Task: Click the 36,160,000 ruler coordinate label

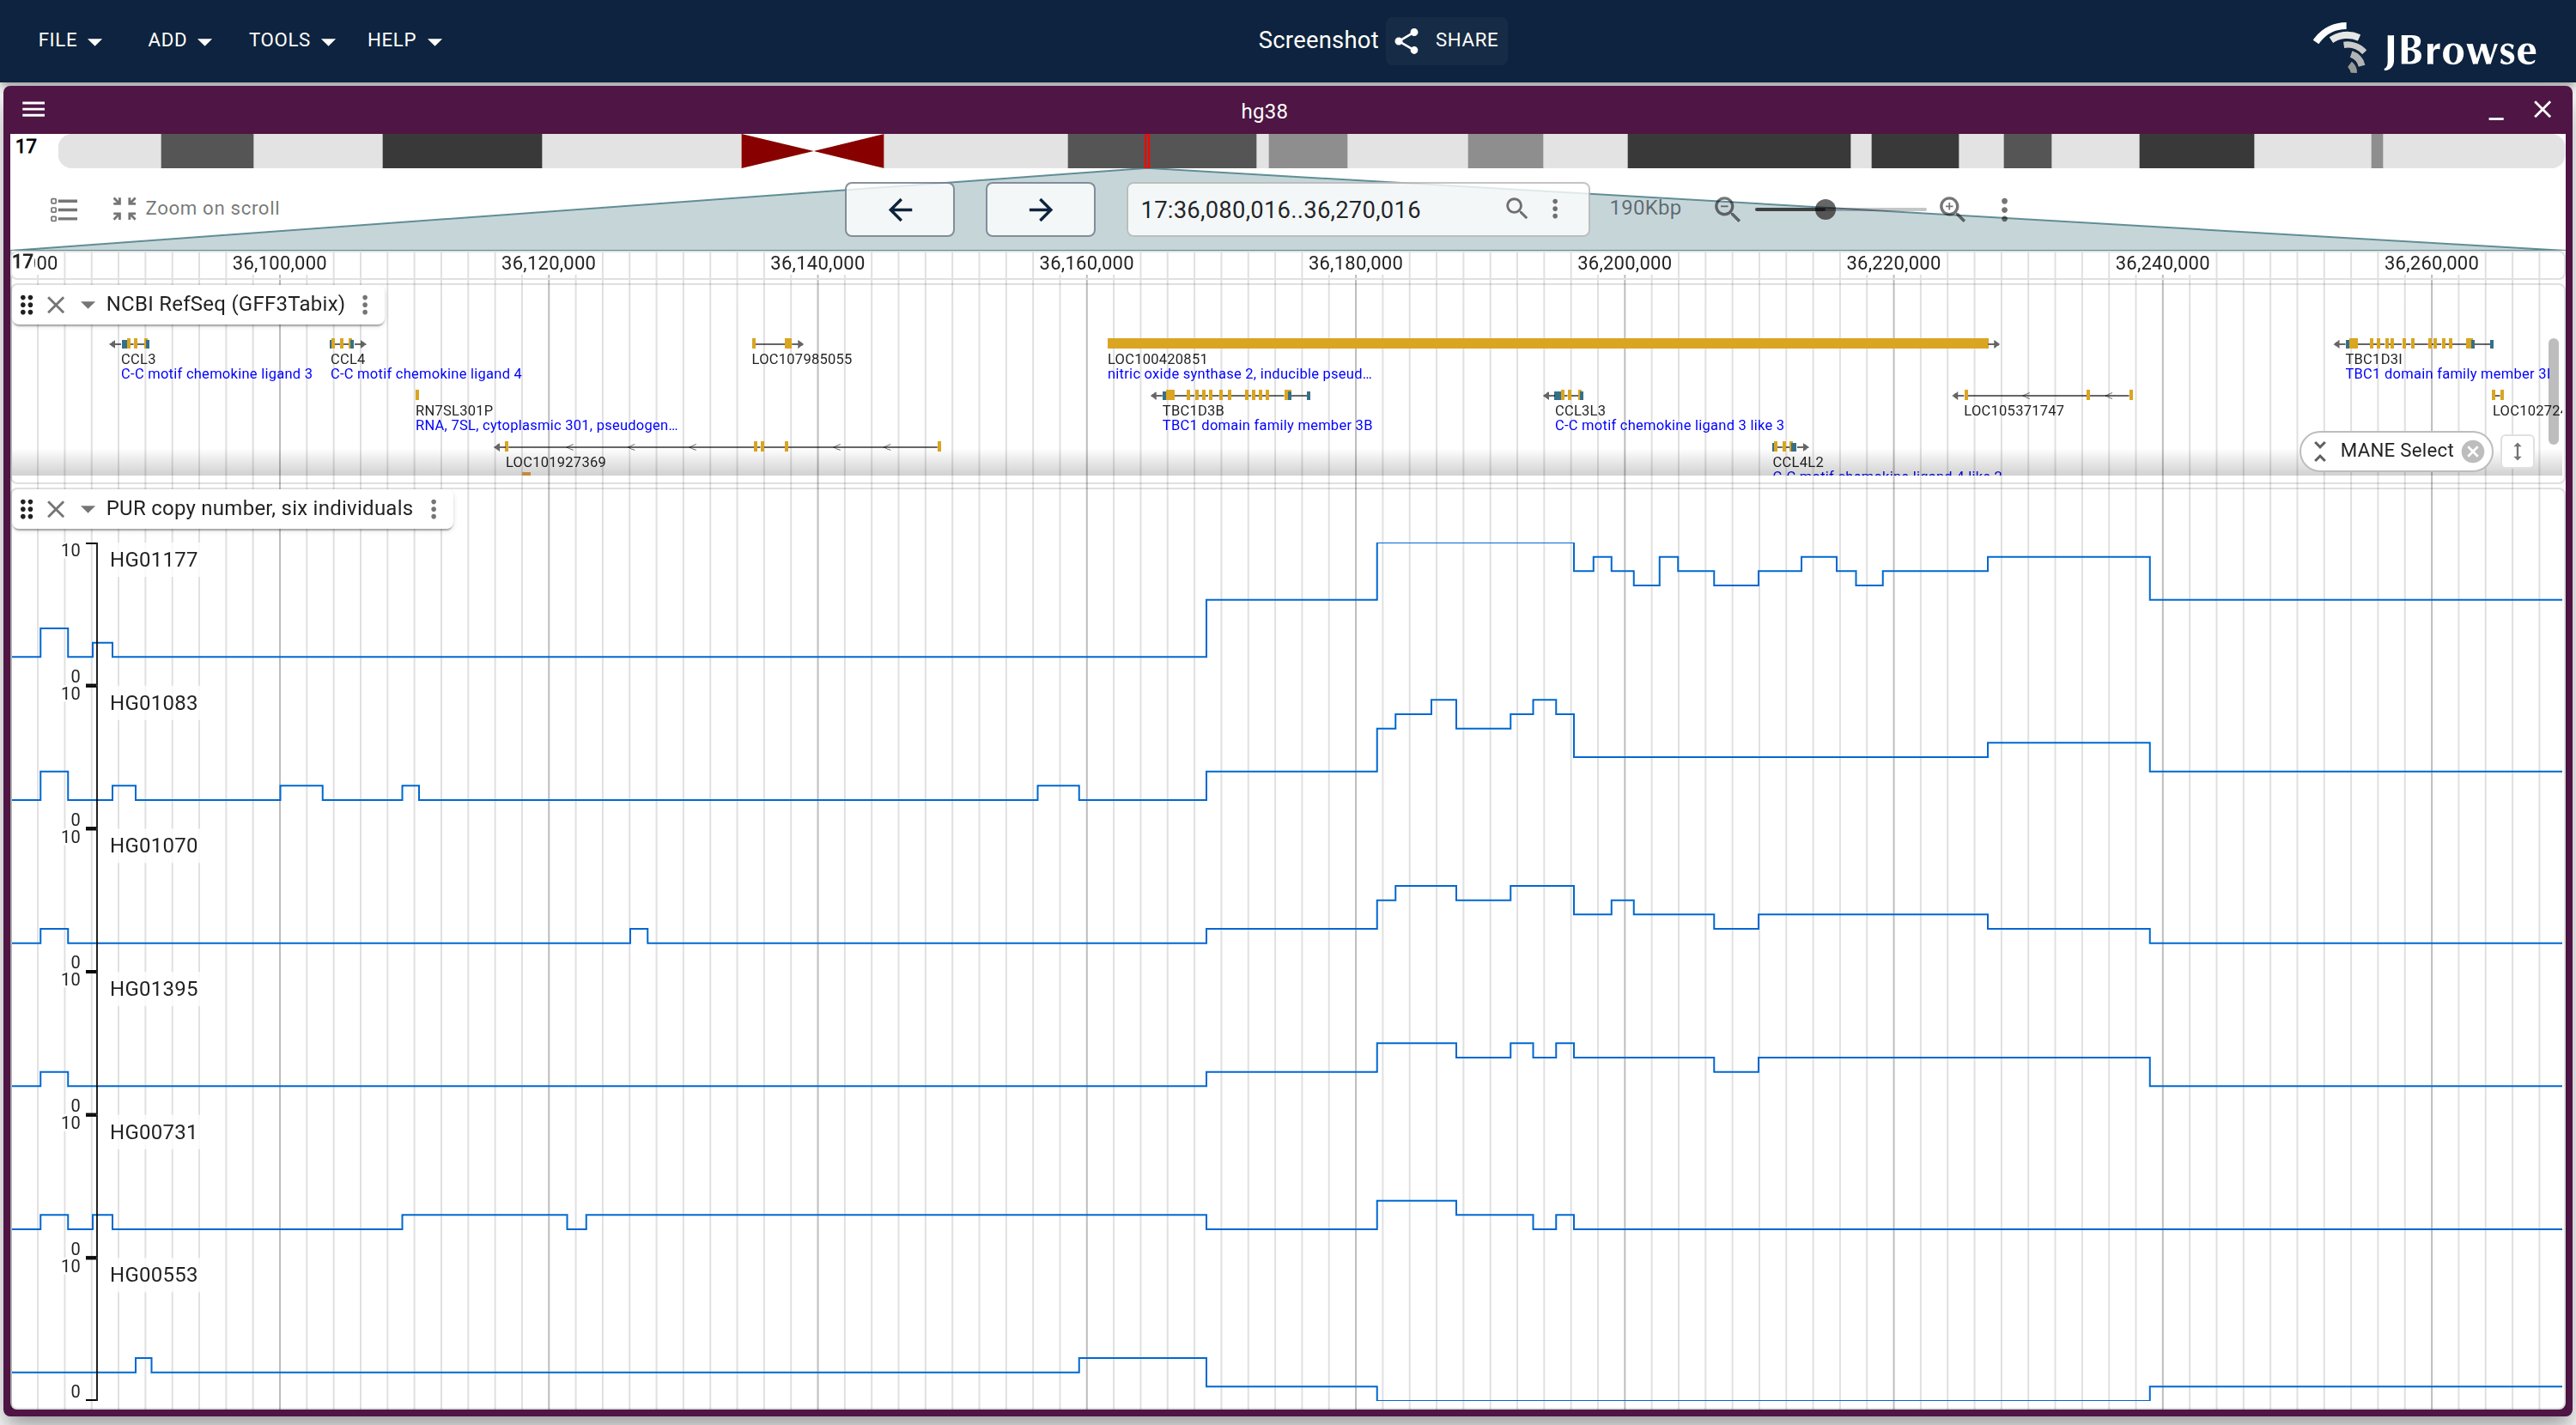Action: [1086, 263]
